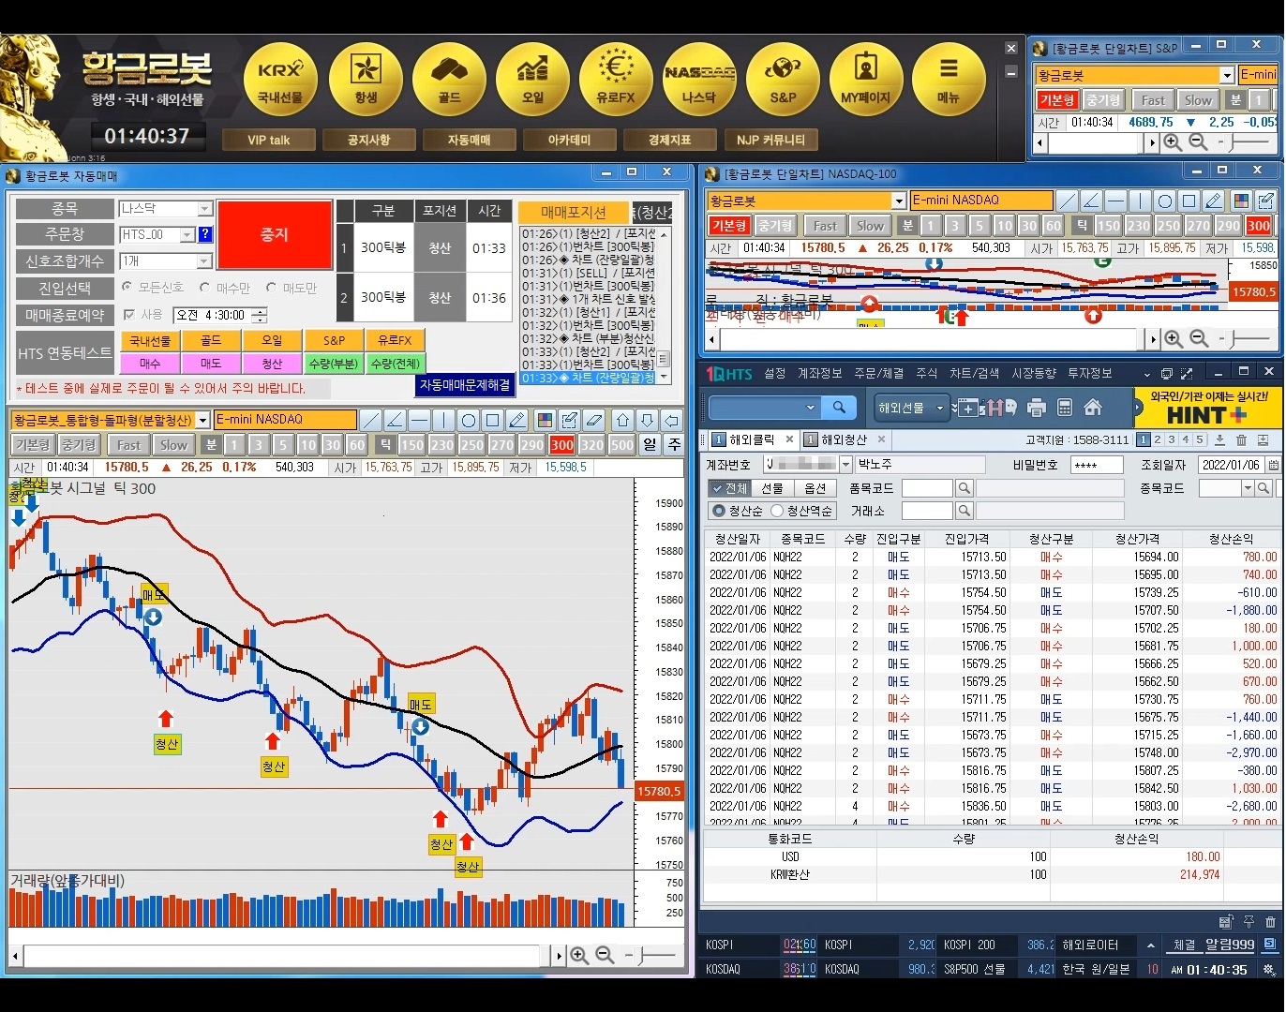Click the eraser tool in main chart toolbar
Screen dimensions: 1286x1012
[x=593, y=420]
